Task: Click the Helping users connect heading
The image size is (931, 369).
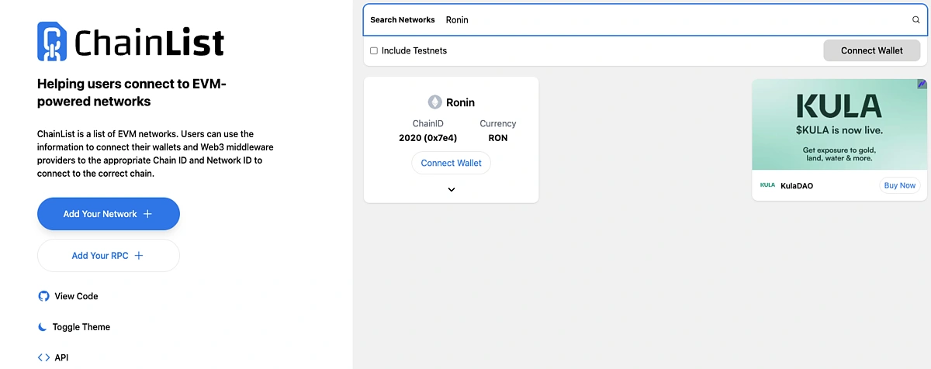Action: pos(132,93)
